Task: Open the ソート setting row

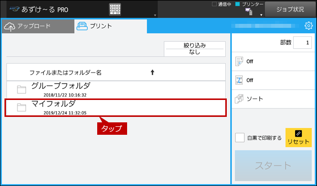Action: tap(273, 99)
